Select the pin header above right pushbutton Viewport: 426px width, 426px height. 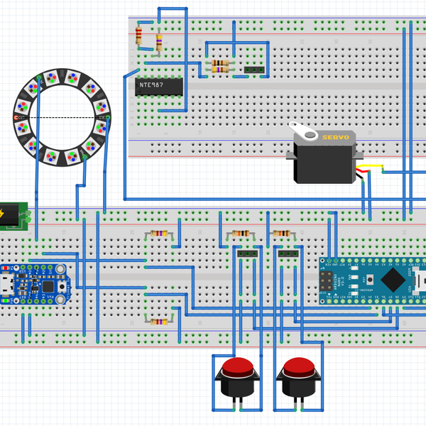click(288, 253)
